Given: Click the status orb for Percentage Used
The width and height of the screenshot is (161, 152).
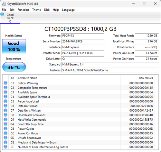Looking at the screenshot, I should coord(5,101).
